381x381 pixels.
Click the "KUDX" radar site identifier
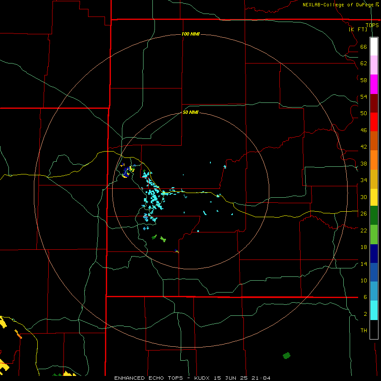[202, 378]
